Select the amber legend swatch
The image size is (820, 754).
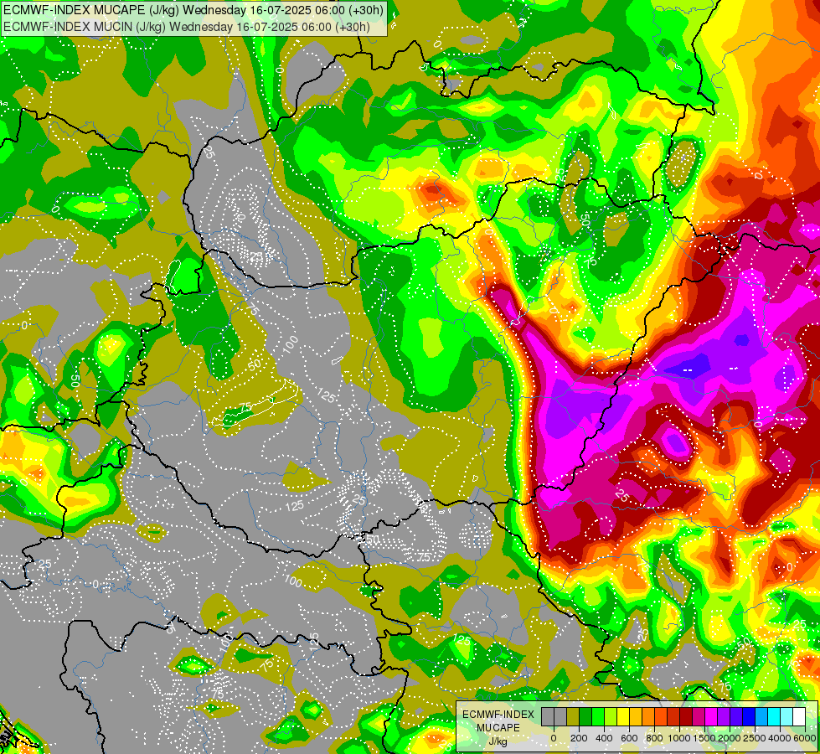(x=636, y=717)
